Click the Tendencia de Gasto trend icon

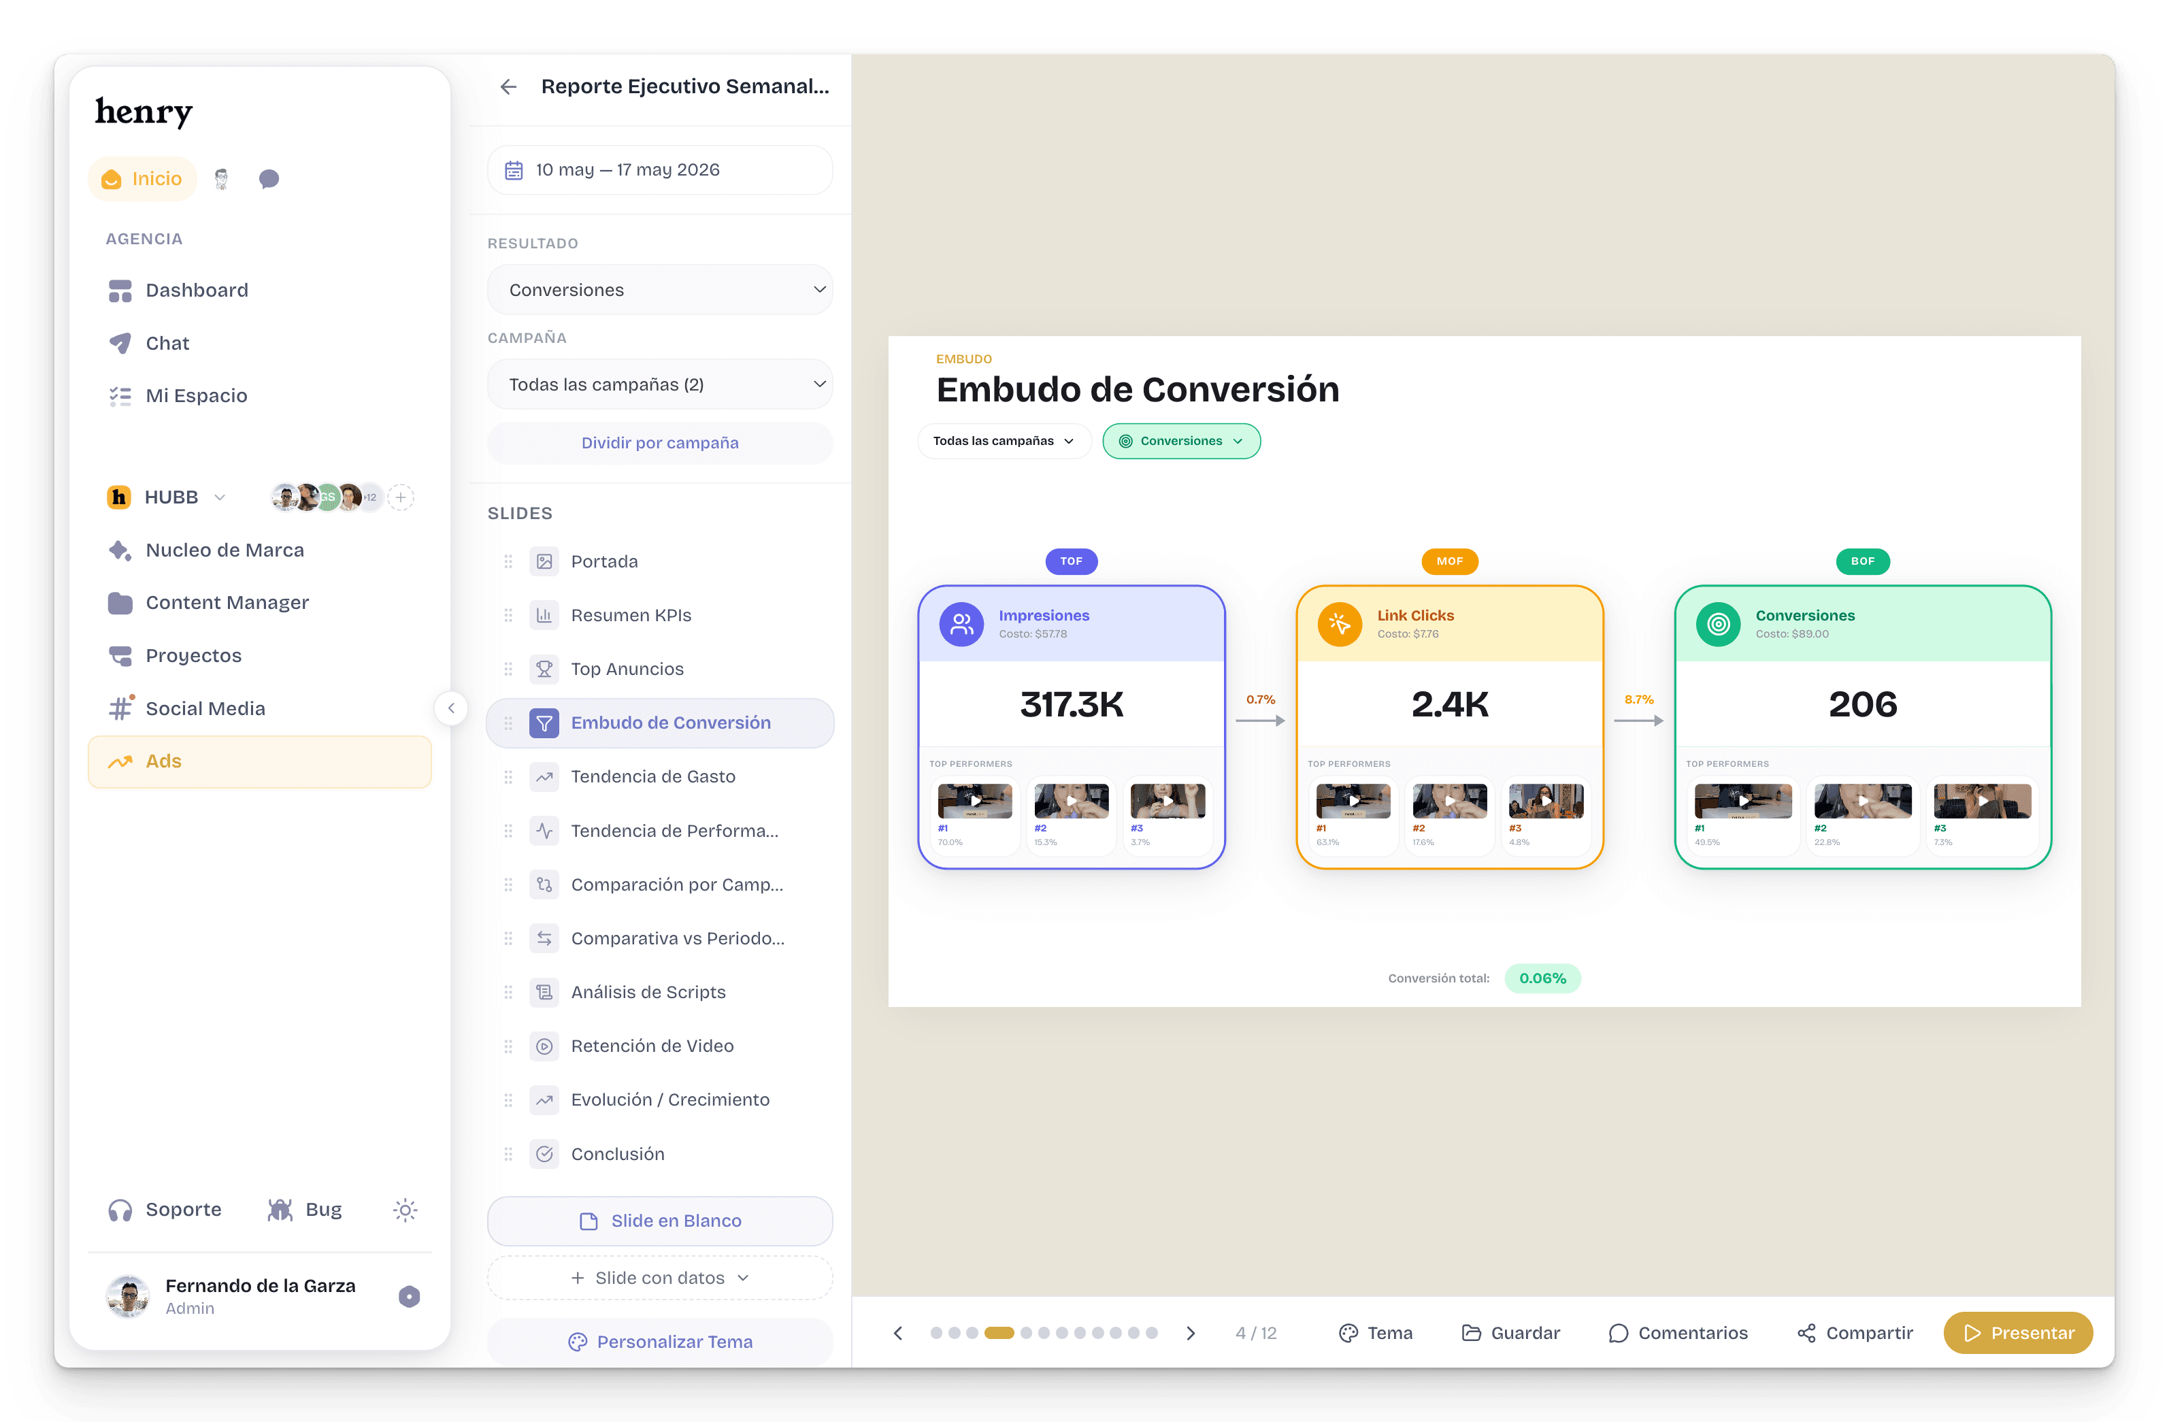[x=544, y=776]
